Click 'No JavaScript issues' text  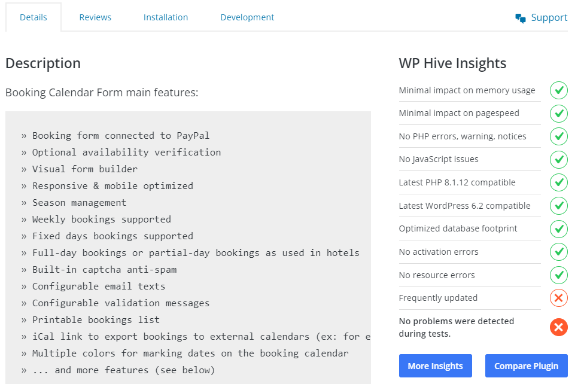[439, 159]
